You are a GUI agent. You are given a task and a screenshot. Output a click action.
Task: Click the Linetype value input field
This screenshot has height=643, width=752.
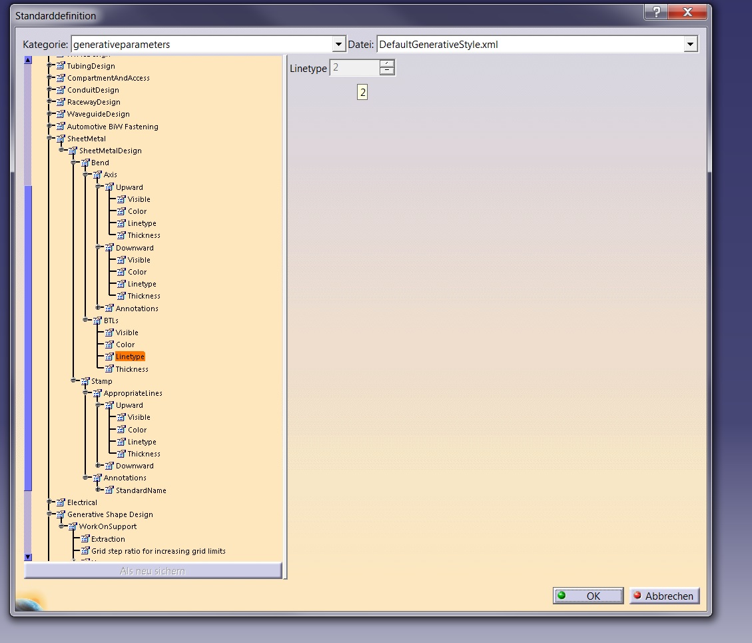[354, 68]
